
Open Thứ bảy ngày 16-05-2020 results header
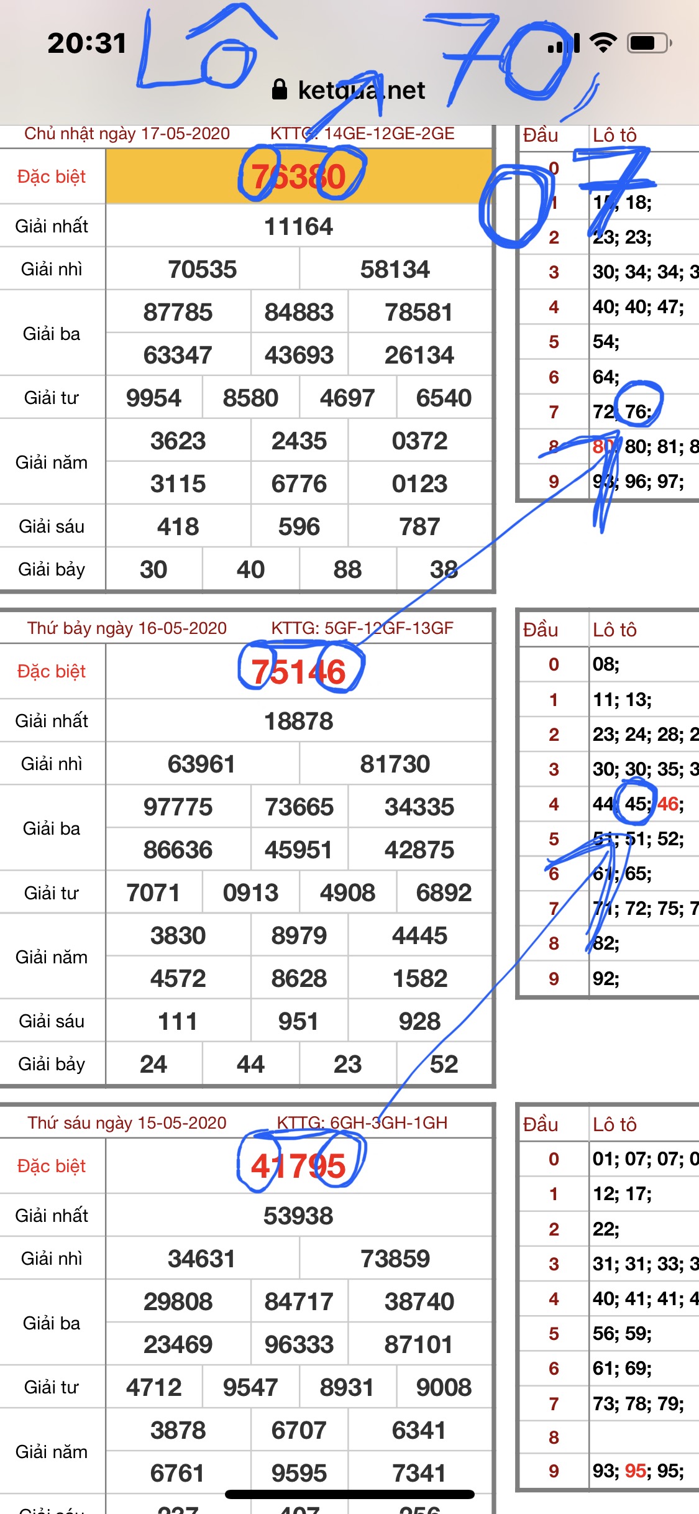[x=127, y=628]
